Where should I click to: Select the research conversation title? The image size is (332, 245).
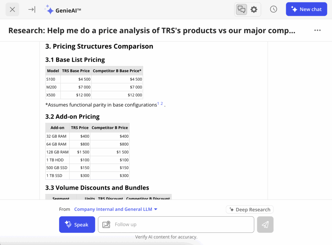point(152,30)
